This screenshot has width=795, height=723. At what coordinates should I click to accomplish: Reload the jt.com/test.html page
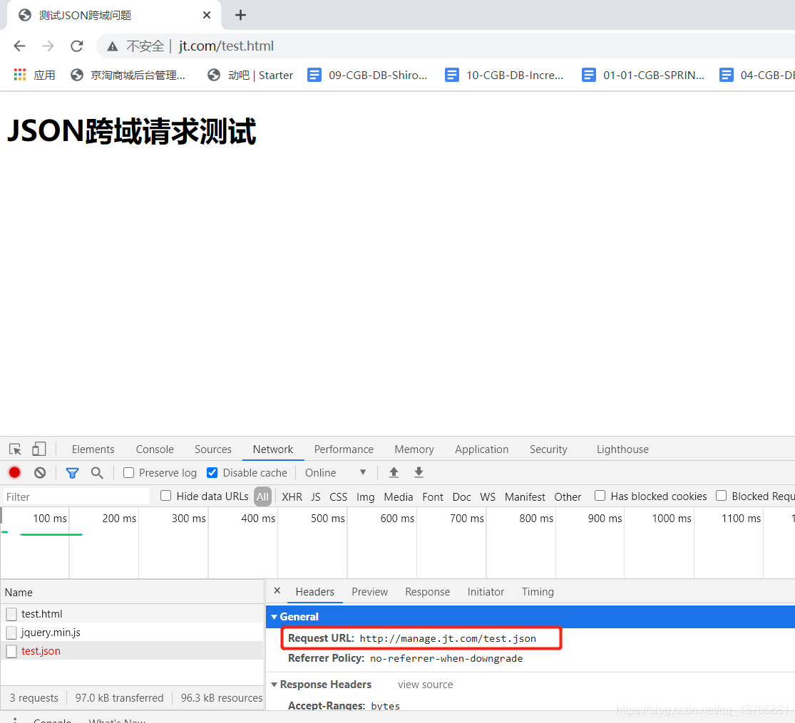[76, 46]
